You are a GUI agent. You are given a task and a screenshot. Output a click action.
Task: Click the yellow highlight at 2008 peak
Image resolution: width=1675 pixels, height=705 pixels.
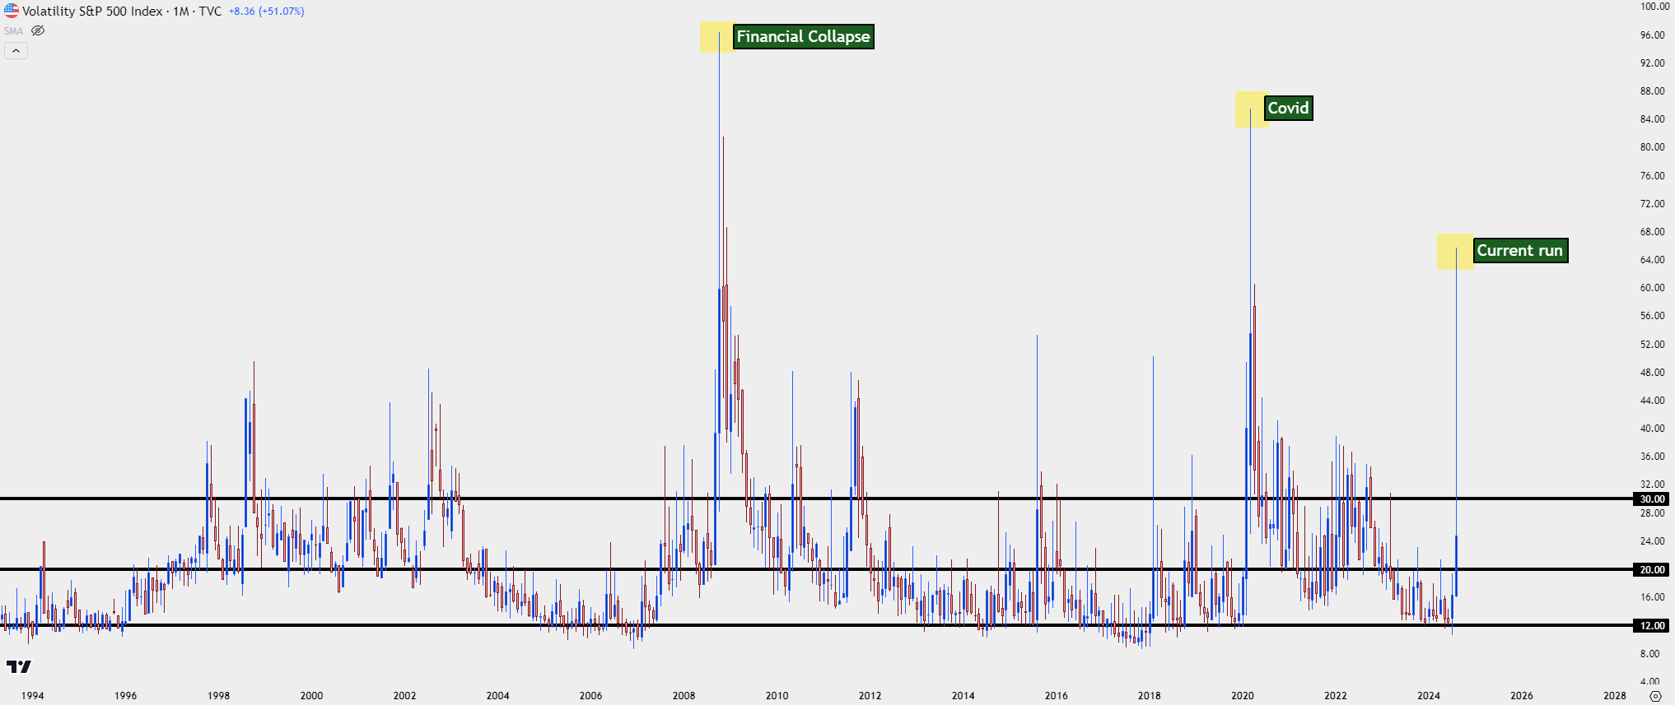[x=717, y=37]
